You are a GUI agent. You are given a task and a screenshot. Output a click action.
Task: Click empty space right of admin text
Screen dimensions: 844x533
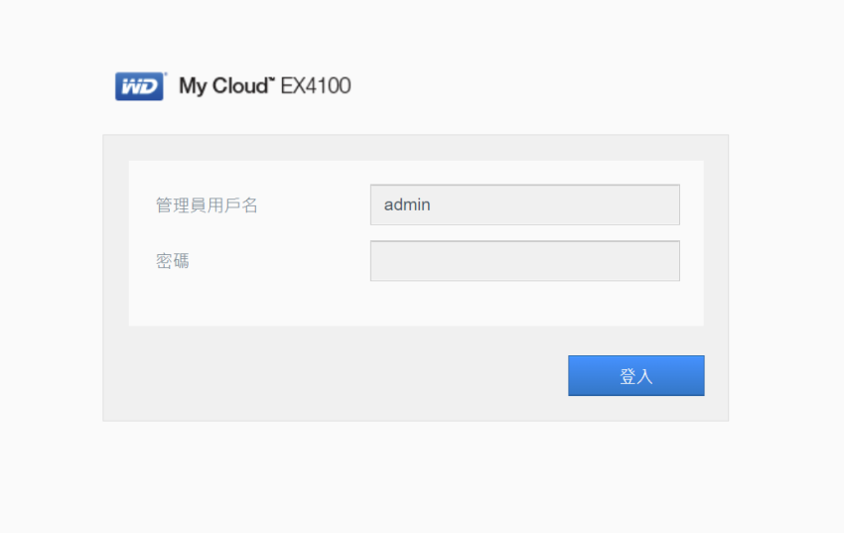pos(554,204)
